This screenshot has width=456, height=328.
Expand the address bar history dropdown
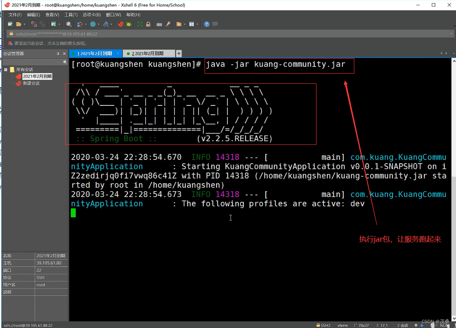(451, 34)
